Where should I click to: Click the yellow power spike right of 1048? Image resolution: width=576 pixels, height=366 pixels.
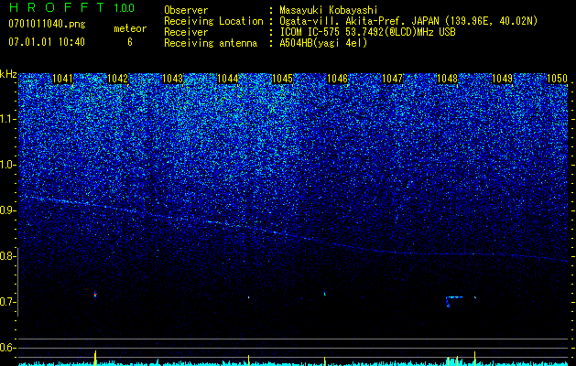tap(474, 359)
